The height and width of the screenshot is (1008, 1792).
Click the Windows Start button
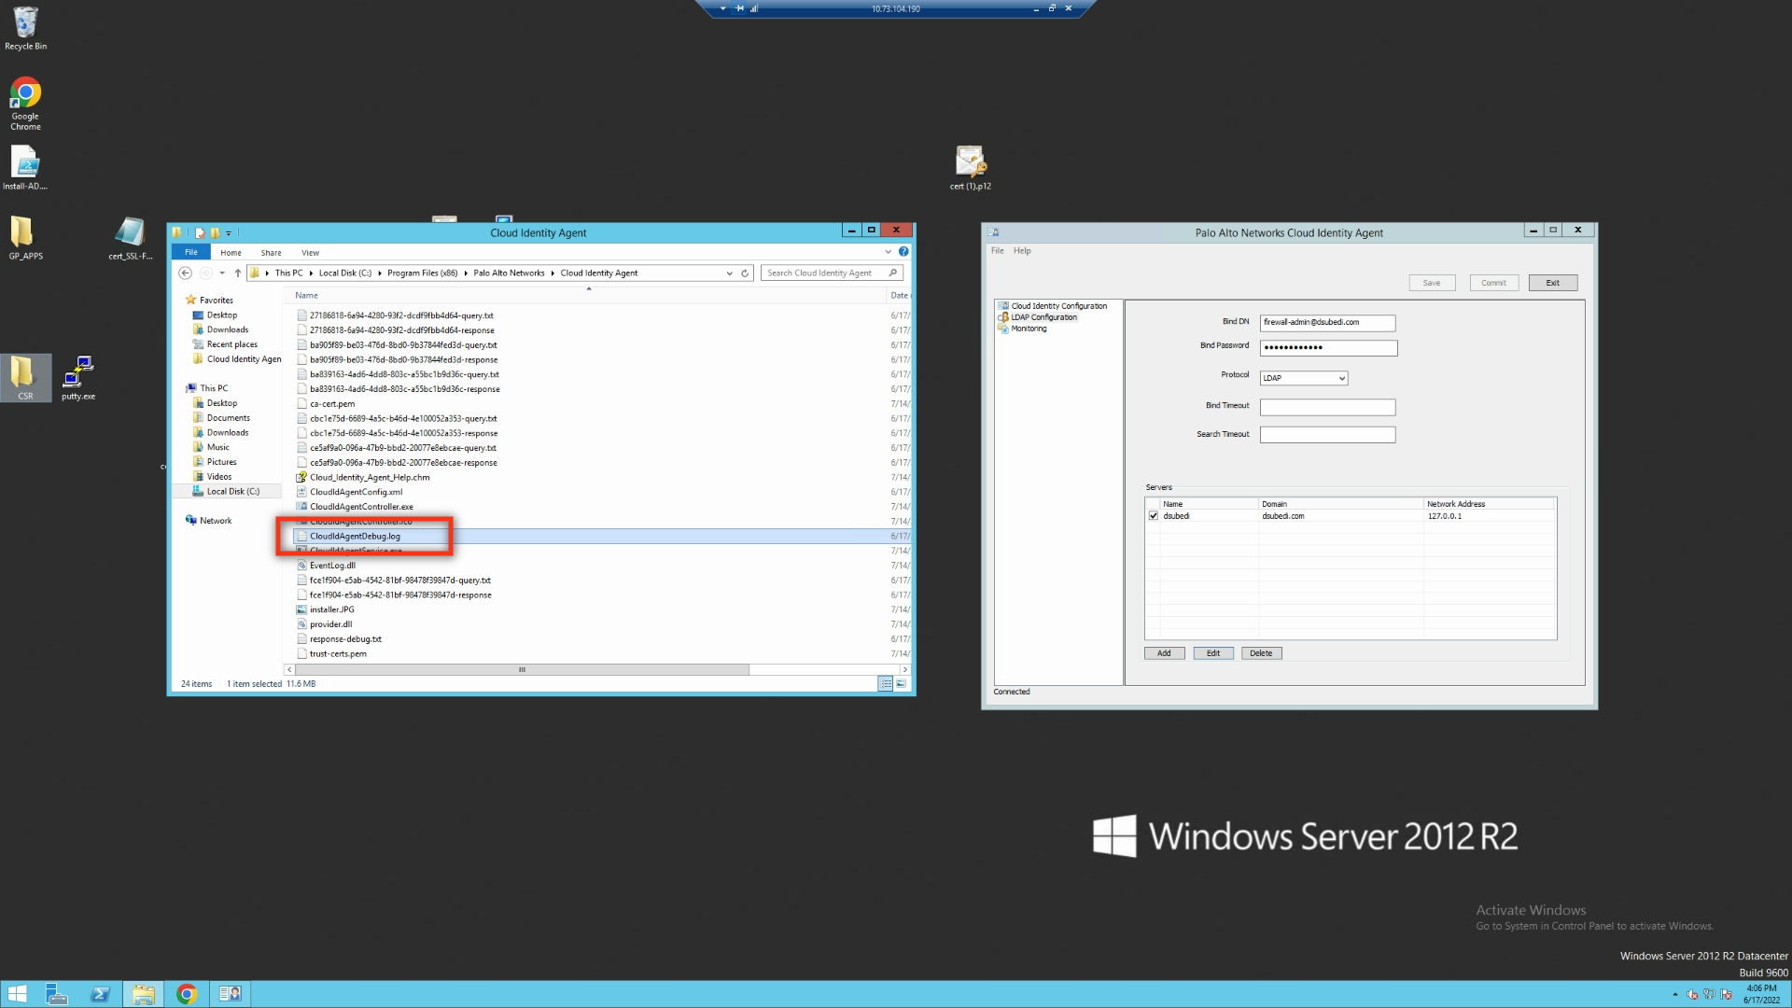coord(17,994)
